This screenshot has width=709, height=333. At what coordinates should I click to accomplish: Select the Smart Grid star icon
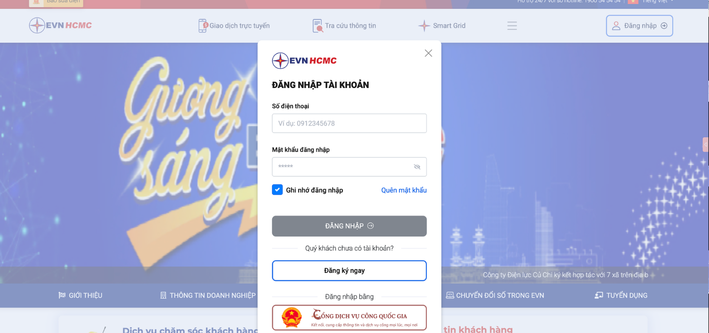coord(424,26)
